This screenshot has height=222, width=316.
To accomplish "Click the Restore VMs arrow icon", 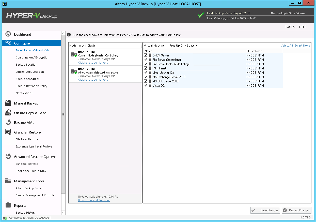I will 8,122.
